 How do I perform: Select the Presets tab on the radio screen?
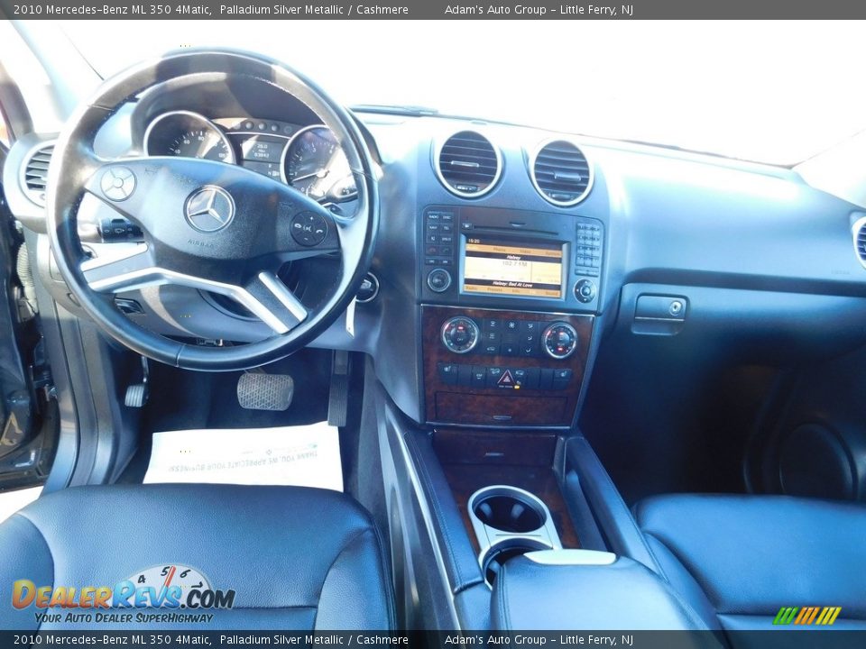[x=495, y=290]
